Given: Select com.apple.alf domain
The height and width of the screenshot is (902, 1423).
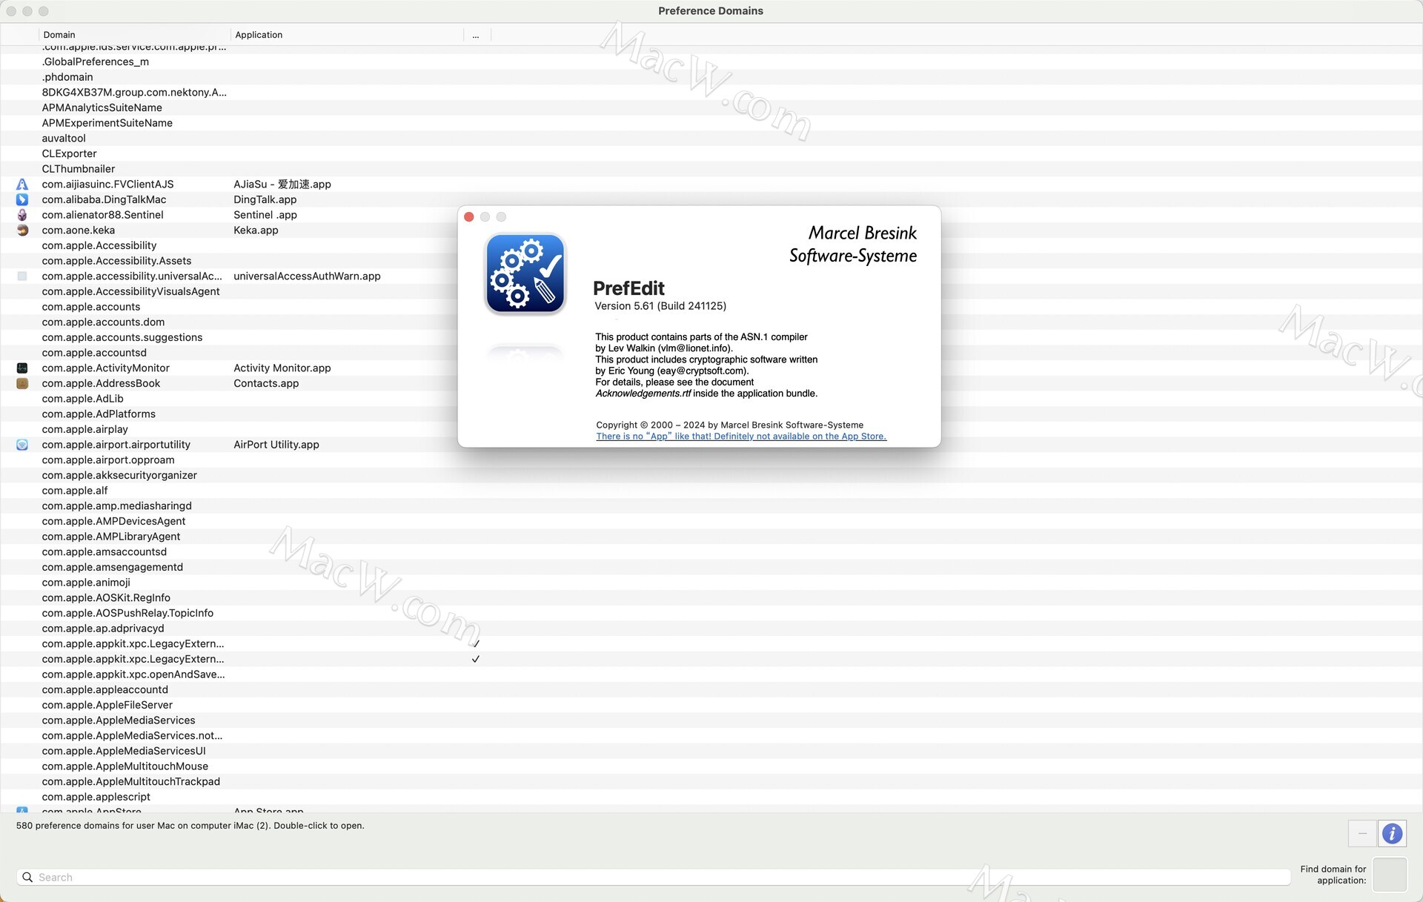Looking at the screenshot, I should 75,491.
